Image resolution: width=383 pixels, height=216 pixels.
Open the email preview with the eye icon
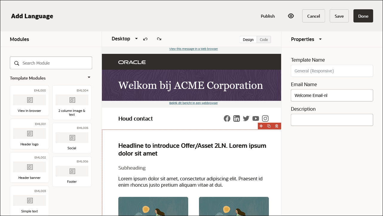(x=291, y=16)
